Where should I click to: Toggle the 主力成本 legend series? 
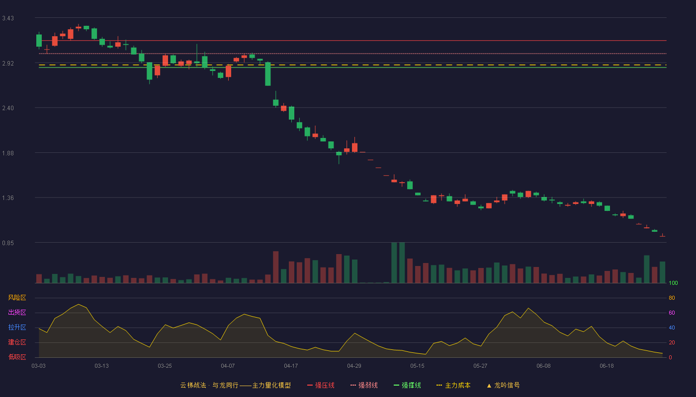coord(453,385)
